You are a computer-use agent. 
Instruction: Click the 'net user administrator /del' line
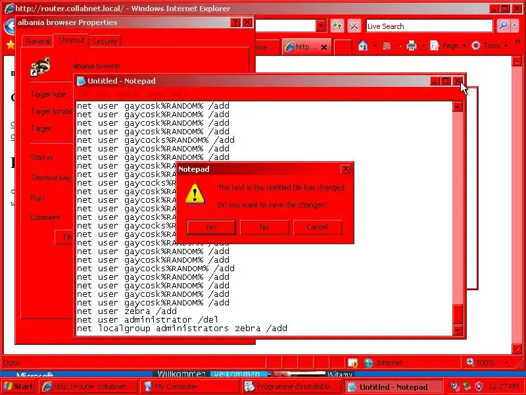(x=147, y=320)
